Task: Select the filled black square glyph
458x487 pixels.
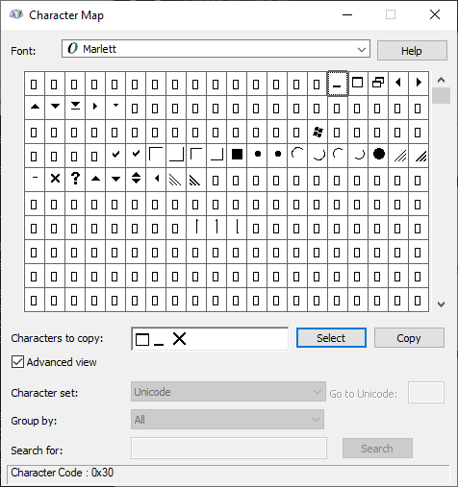Action: click(x=237, y=156)
